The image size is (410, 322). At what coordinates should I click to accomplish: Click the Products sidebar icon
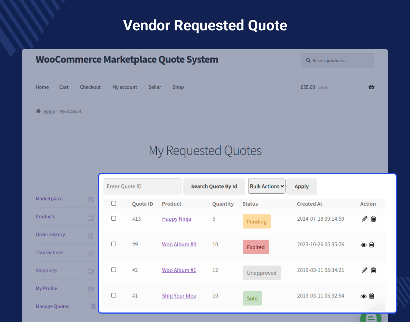(x=91, y=217)
